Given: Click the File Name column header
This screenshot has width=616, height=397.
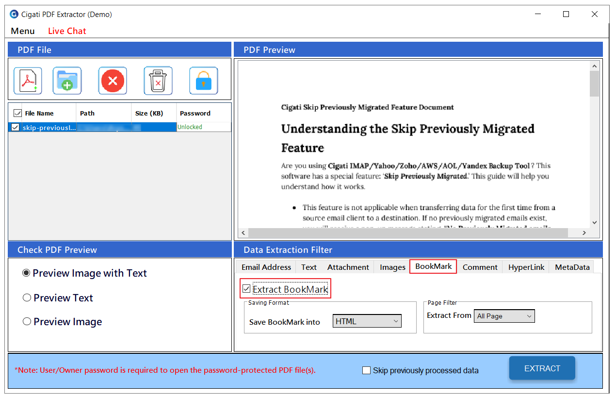Looking at the screenshot, I should click(39, 113).
